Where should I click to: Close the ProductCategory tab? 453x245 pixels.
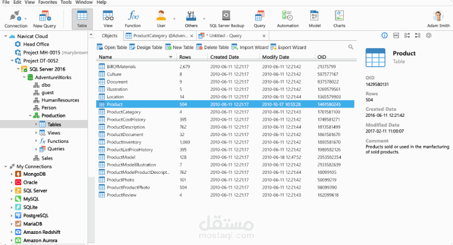(192, 36)
